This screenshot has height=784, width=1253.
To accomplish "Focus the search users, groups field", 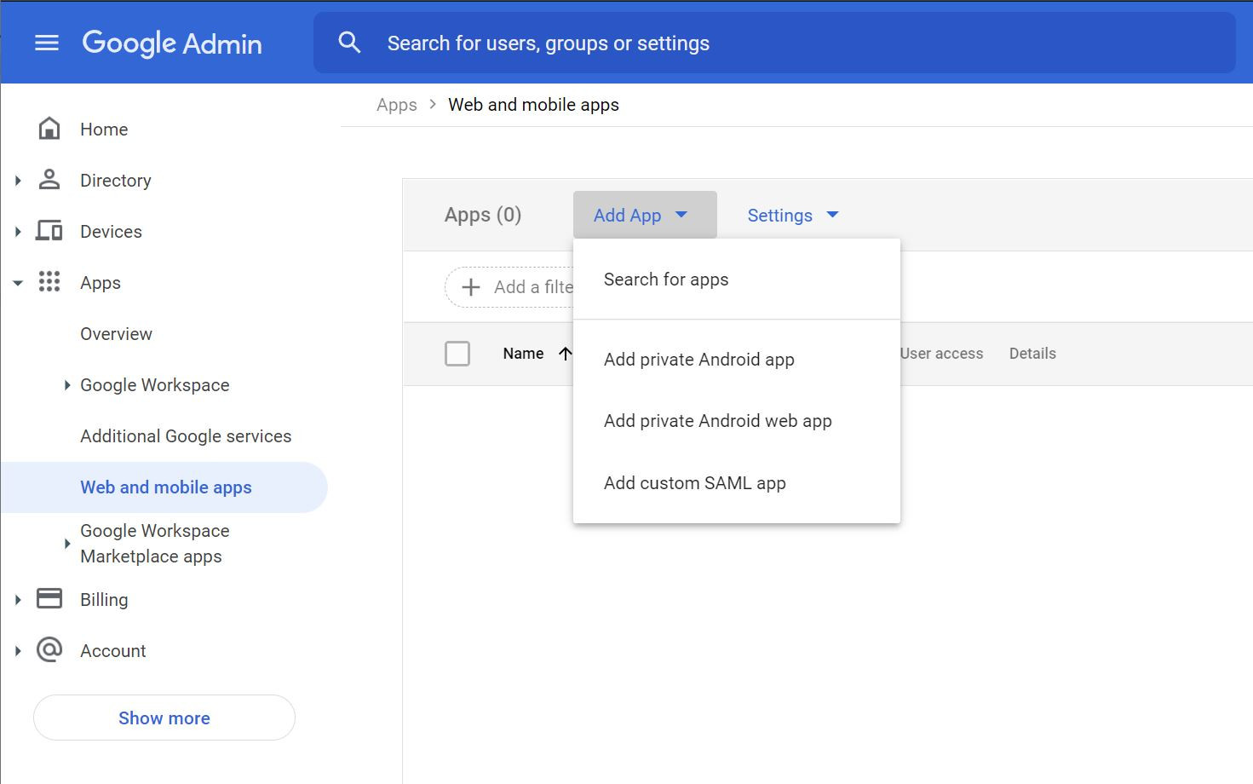I will click(x=767, y=43).
